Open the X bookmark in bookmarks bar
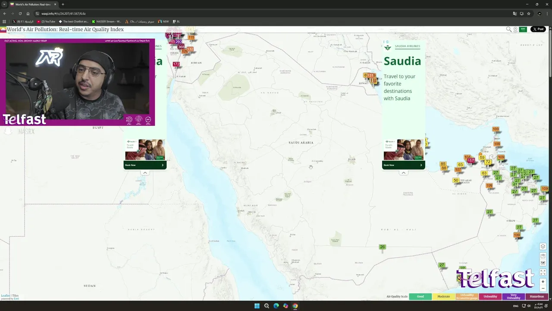Image resolution: width=552 pixels, height=311 pixels. (x=23, y=21)
